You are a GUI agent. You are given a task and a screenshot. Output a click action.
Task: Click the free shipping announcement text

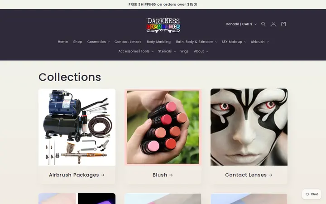163,5
